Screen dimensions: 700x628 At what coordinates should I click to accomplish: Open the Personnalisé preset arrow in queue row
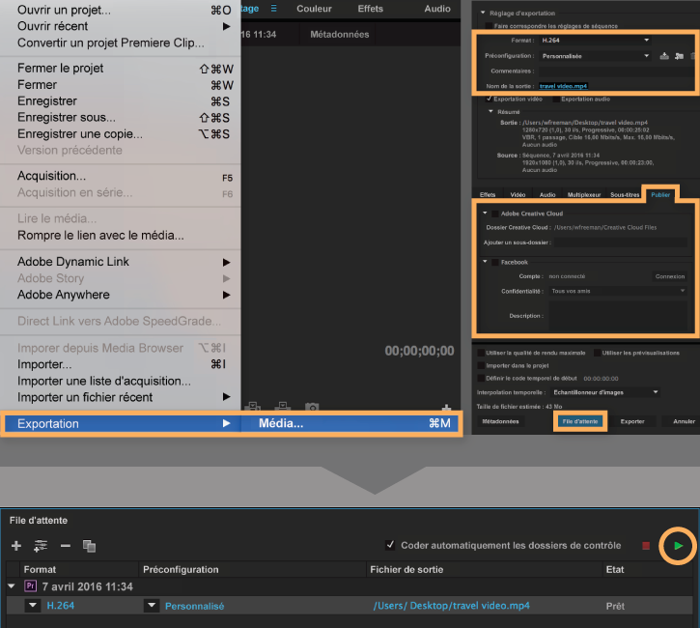pos(152,606)
